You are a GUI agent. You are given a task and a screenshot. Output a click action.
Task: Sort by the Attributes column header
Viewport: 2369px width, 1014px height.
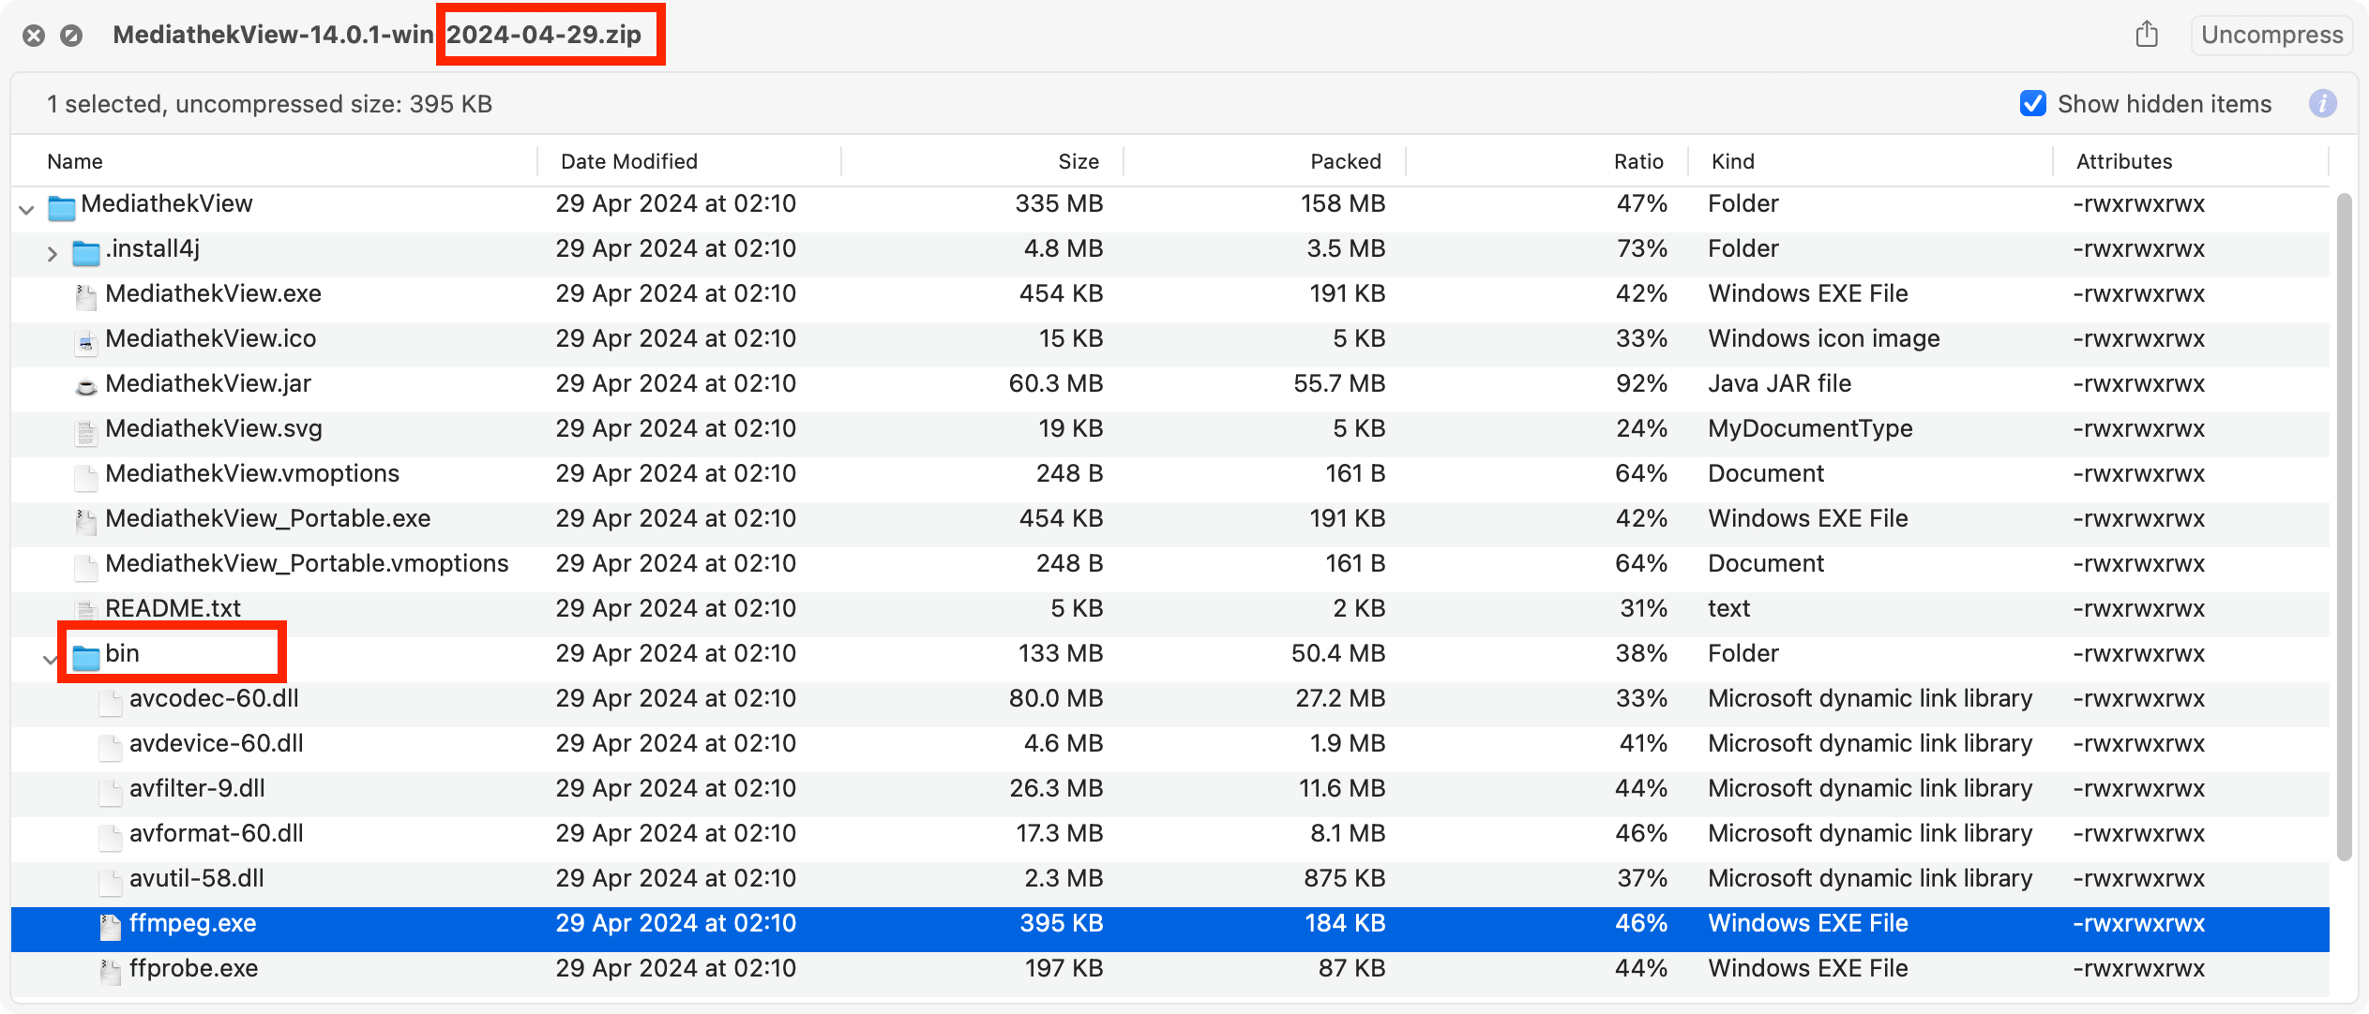[x=2123, y=161]
